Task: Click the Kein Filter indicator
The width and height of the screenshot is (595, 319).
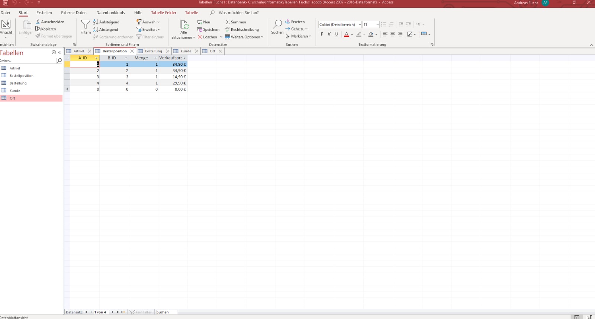Action: coord(141,312)
